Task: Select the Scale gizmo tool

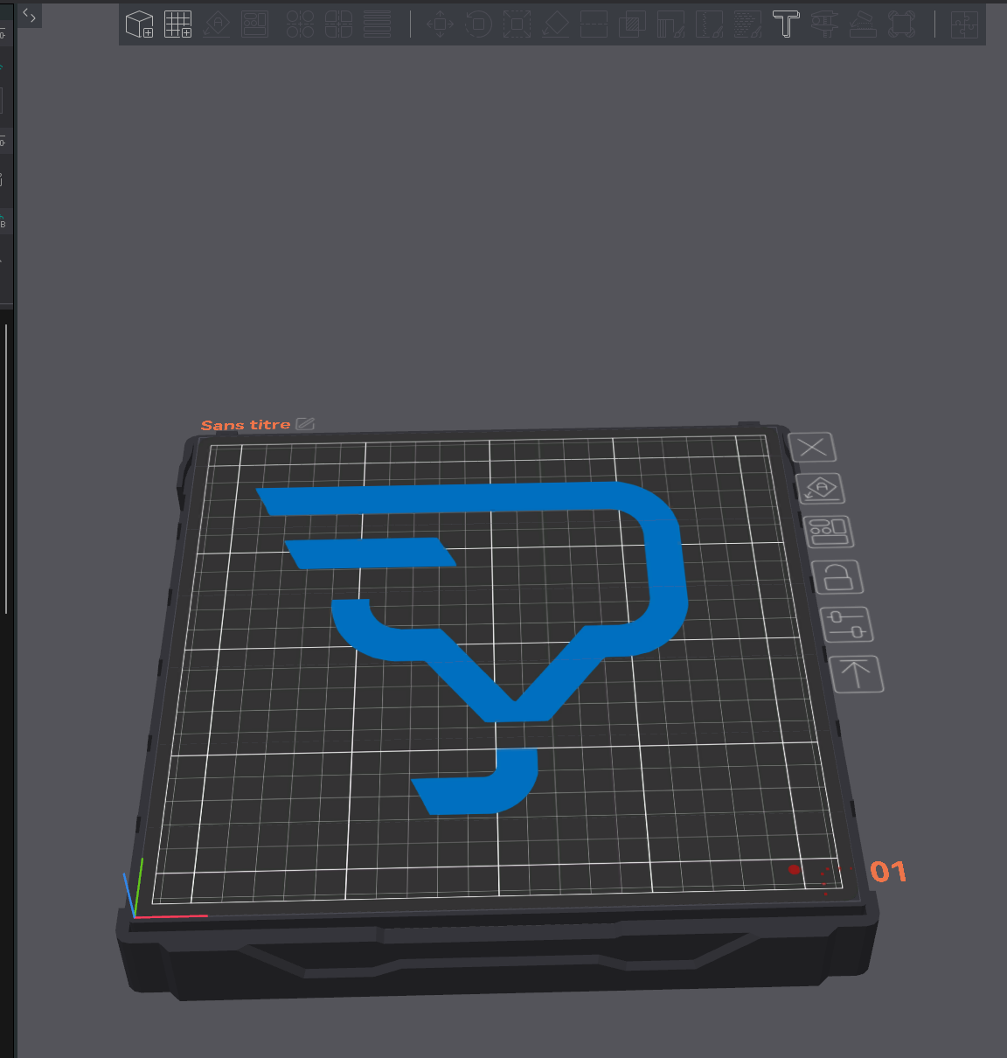Action: 517,24
